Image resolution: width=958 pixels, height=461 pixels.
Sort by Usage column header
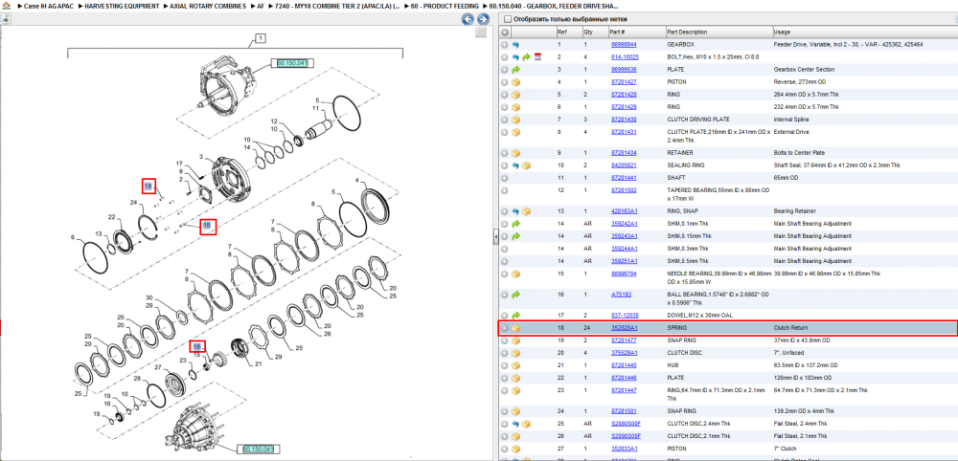pyautogui.click(x=864, y=33)
